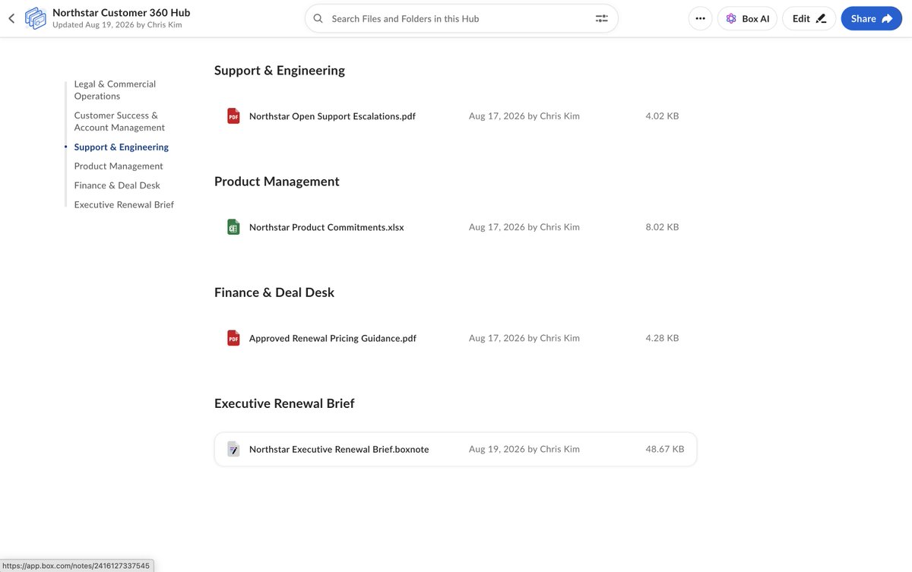Click the Finance & Deal Desk section heading
This screenshot has width=912, height=572.
coord(274,292)
